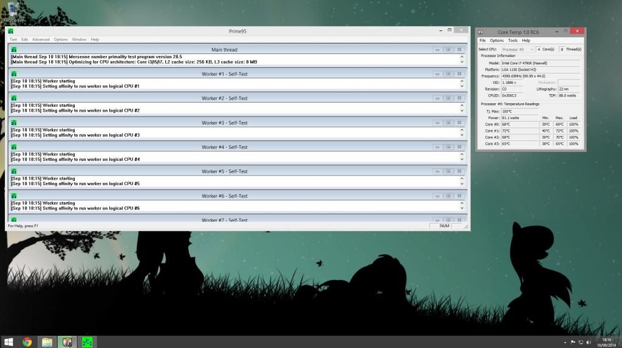Launch Google Chrome from the taskbar
This screenshot has width=622, height=348.
click(27, 342)
